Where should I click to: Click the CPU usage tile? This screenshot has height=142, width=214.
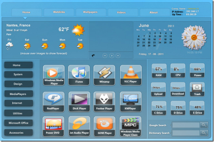(x=178, y=71)
